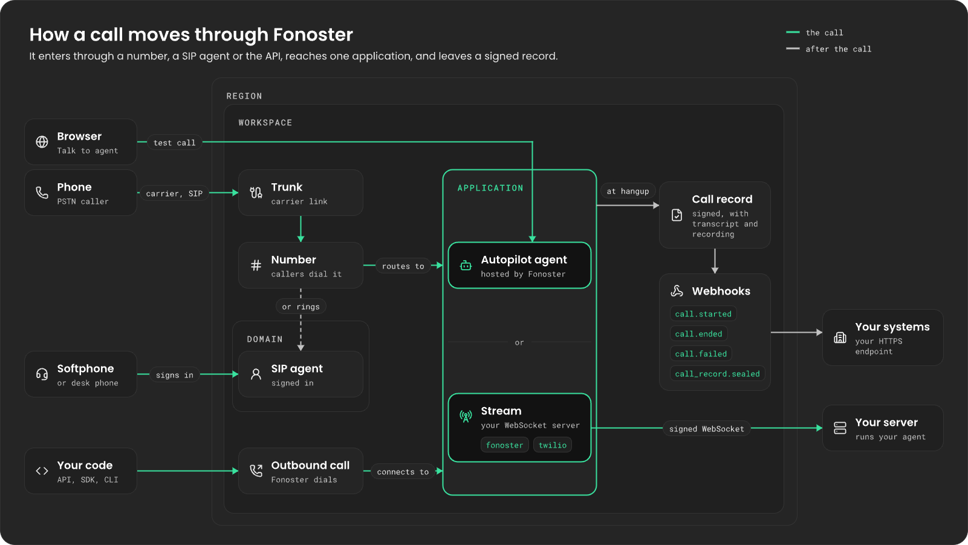The width and height of the screenshot is (968, 545).
Task: Click the call.started webhook tag
Action: [703, 314]
